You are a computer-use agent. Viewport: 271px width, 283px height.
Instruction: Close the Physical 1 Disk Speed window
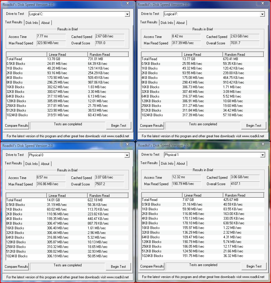(263, 144)
